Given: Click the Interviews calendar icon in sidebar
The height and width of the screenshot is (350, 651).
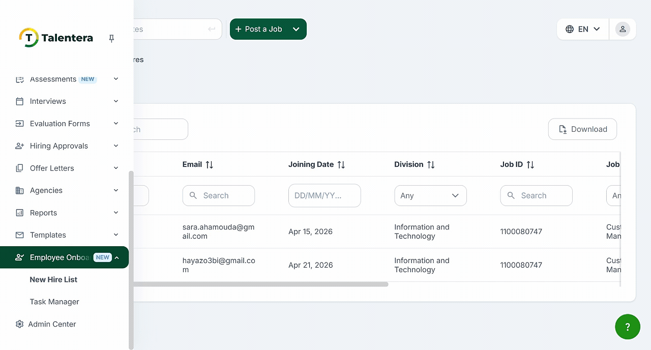Looking at the screenshot, I should click(x=19, y=101).
